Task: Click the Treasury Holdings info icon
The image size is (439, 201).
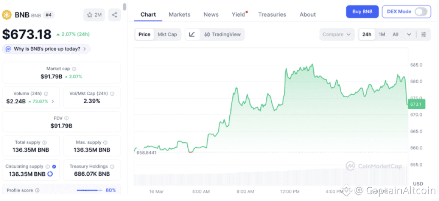Action: click(x=112, y=166)
